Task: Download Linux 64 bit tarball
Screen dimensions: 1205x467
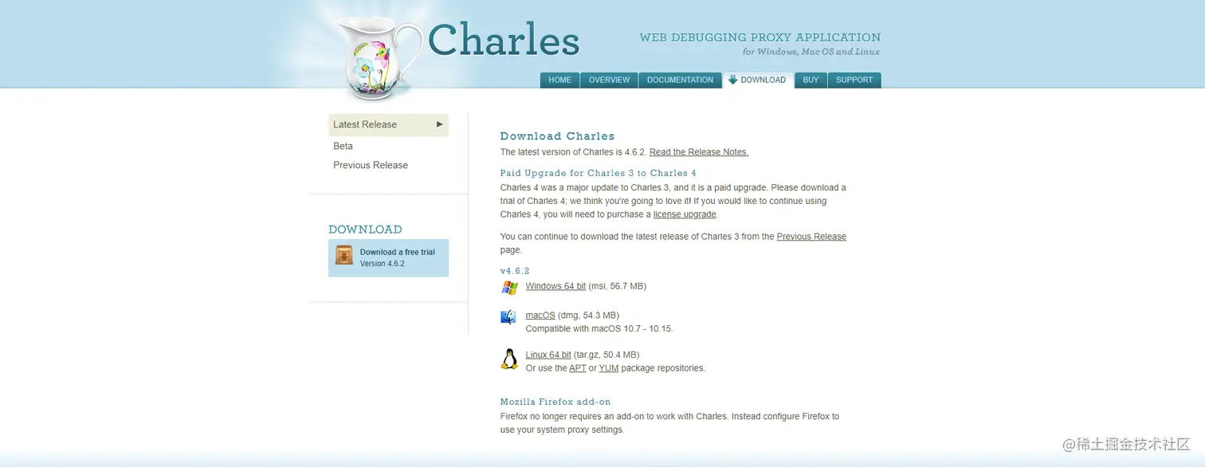Action: (x=548, y=355)
